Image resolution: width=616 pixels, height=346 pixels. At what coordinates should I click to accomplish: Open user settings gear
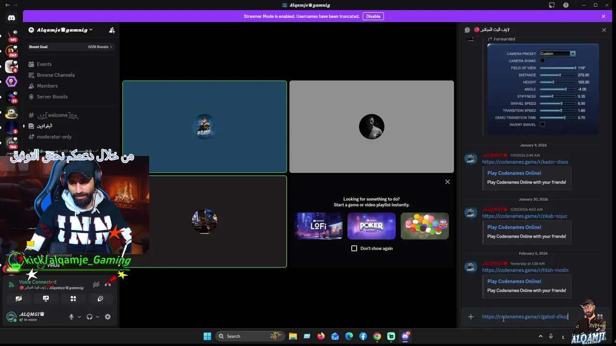[x=108, y=317]
